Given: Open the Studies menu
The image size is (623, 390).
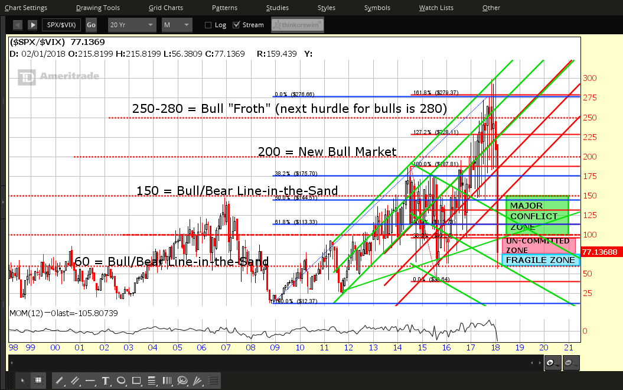Looking at the screenshot, I should pyautogui.click(x=277, y=8).
